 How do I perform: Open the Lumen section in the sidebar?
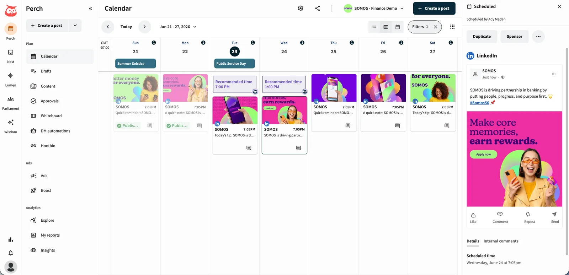11,80
